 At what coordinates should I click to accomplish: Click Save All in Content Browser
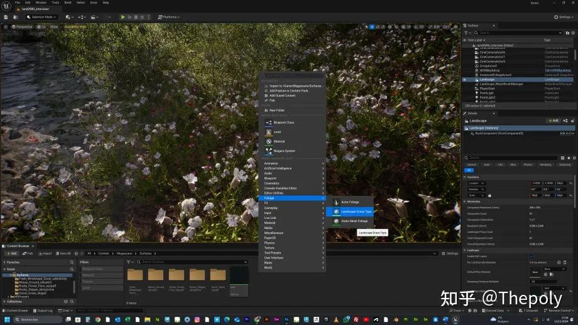63,253
